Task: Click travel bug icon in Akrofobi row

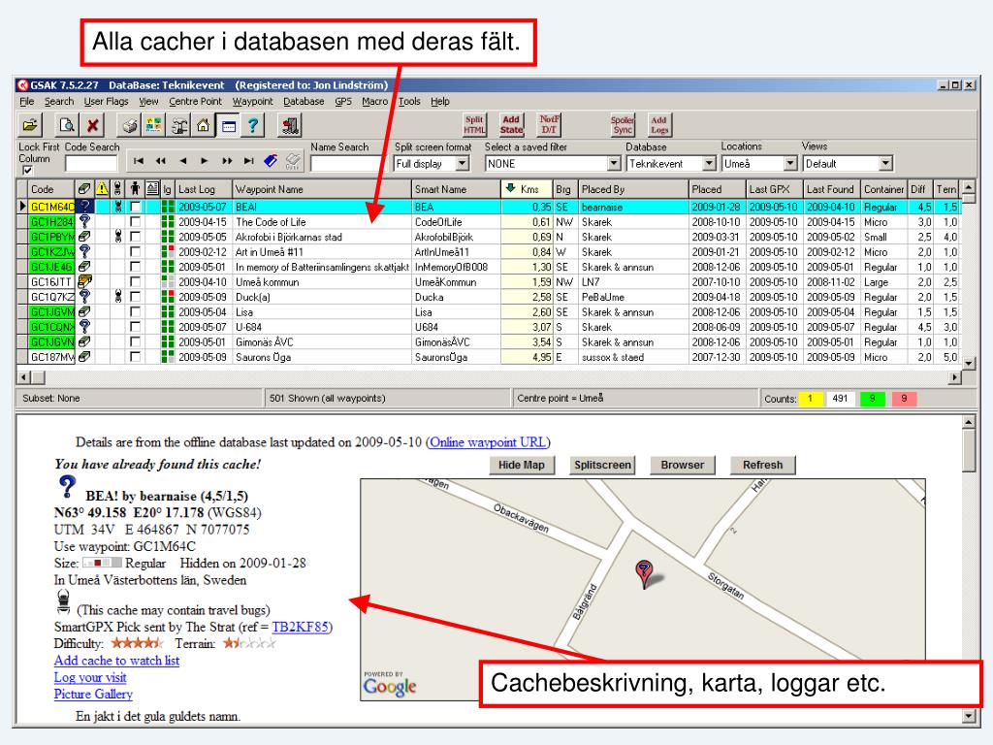Action: [117, 237]
